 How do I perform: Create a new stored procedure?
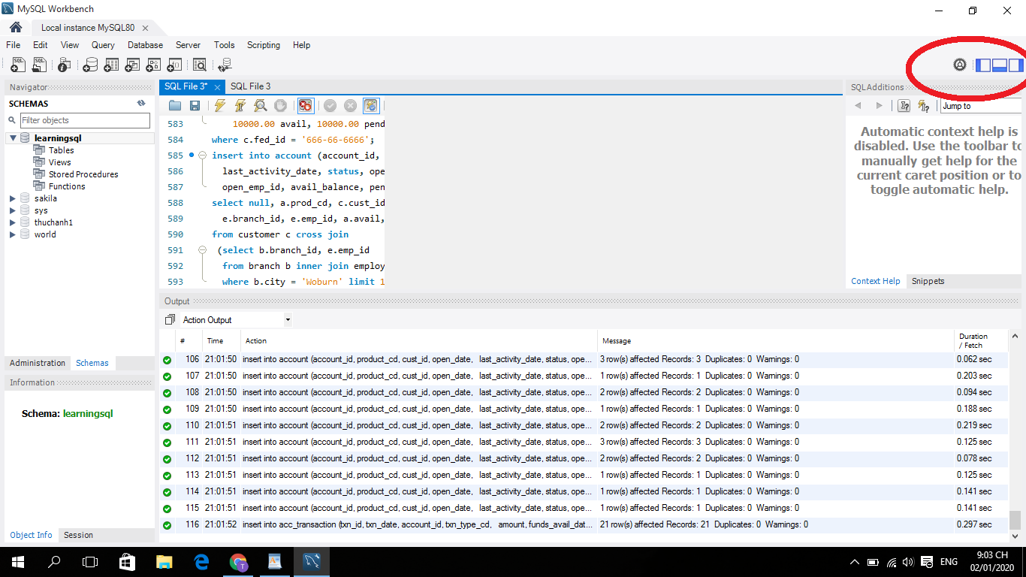coord(153,65)
